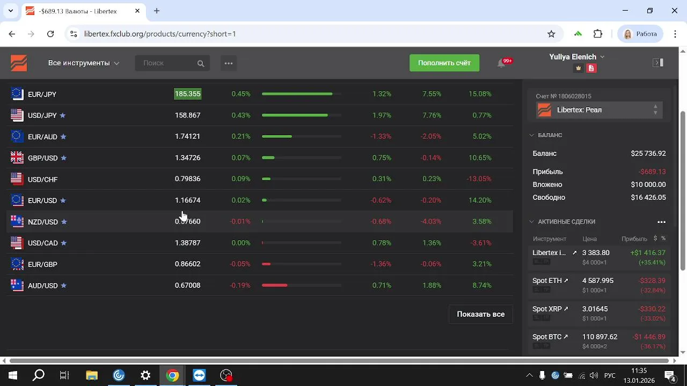
Task: Open Spot ETH trade arrow icon
Action: [x=566, y=280]
